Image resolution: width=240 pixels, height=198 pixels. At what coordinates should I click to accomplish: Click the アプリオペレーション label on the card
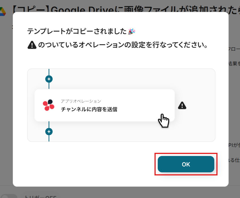[81, 101]
